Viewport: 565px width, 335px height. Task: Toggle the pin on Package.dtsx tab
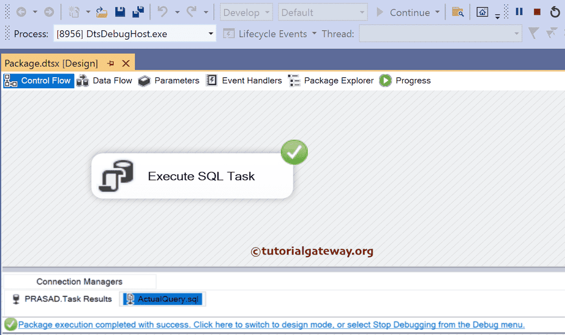[110, 63]
